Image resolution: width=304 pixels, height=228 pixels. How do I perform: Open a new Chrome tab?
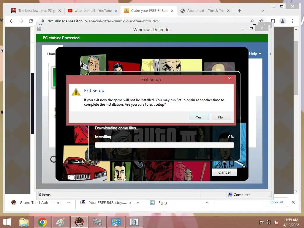[240, 11]
